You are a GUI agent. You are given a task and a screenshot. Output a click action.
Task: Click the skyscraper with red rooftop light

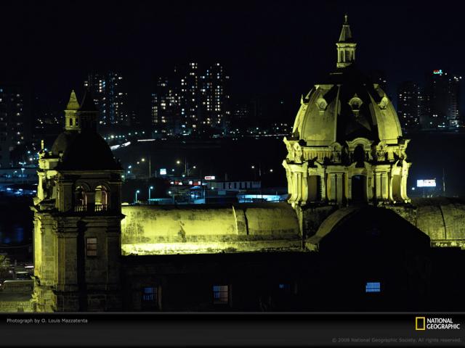438,94
